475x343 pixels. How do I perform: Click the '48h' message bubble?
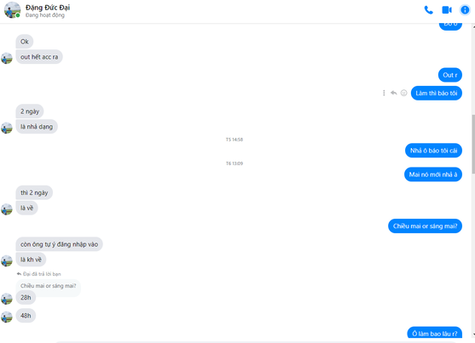(x=26, y=316)
